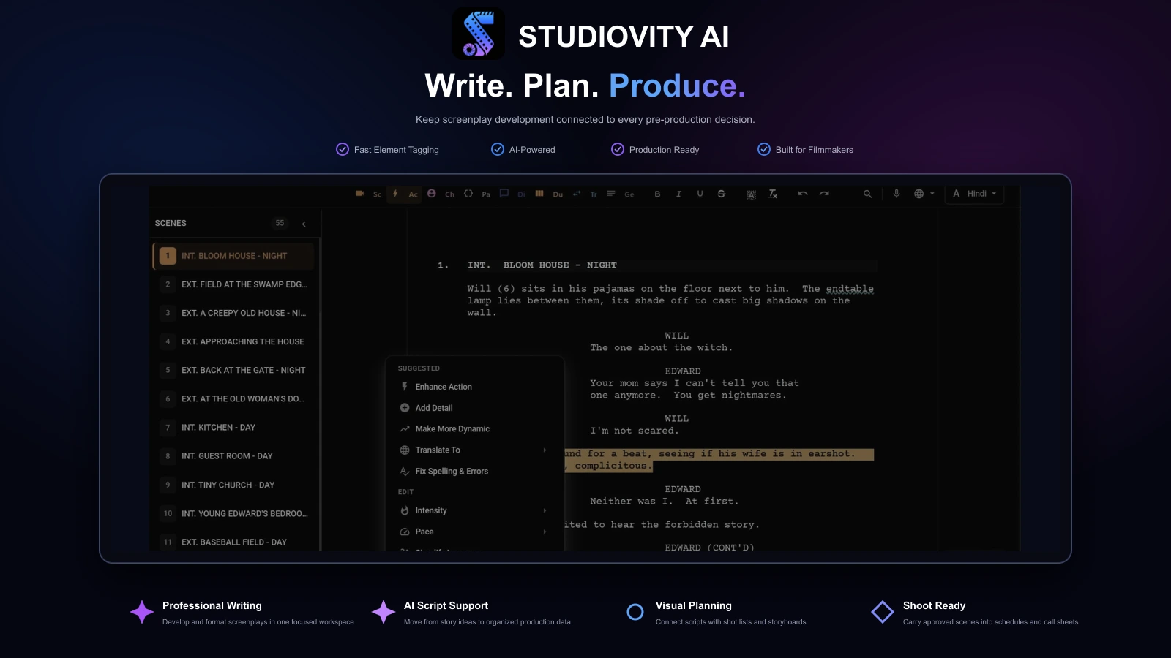Select the Dialogue element tool
The image size is (1171, 658).
512,194
